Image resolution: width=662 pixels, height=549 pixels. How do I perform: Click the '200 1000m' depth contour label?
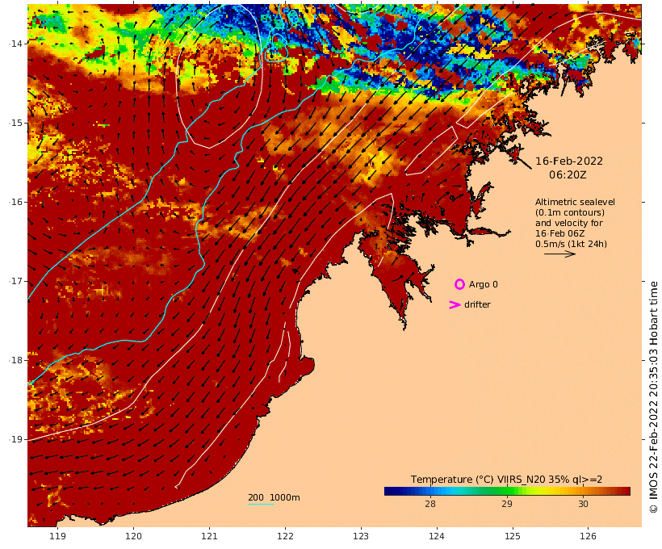[274, 497]
